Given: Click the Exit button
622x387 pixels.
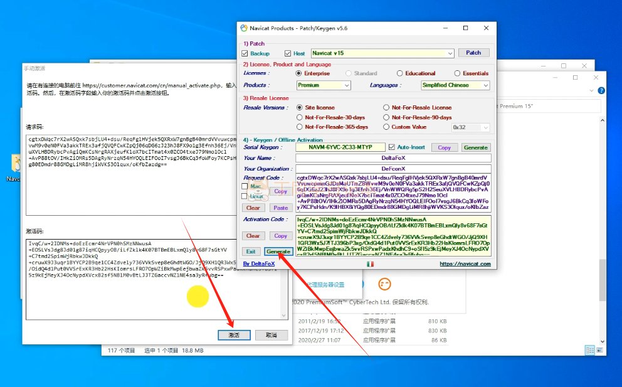Looking at the screenshot, I should click(251, 252).
